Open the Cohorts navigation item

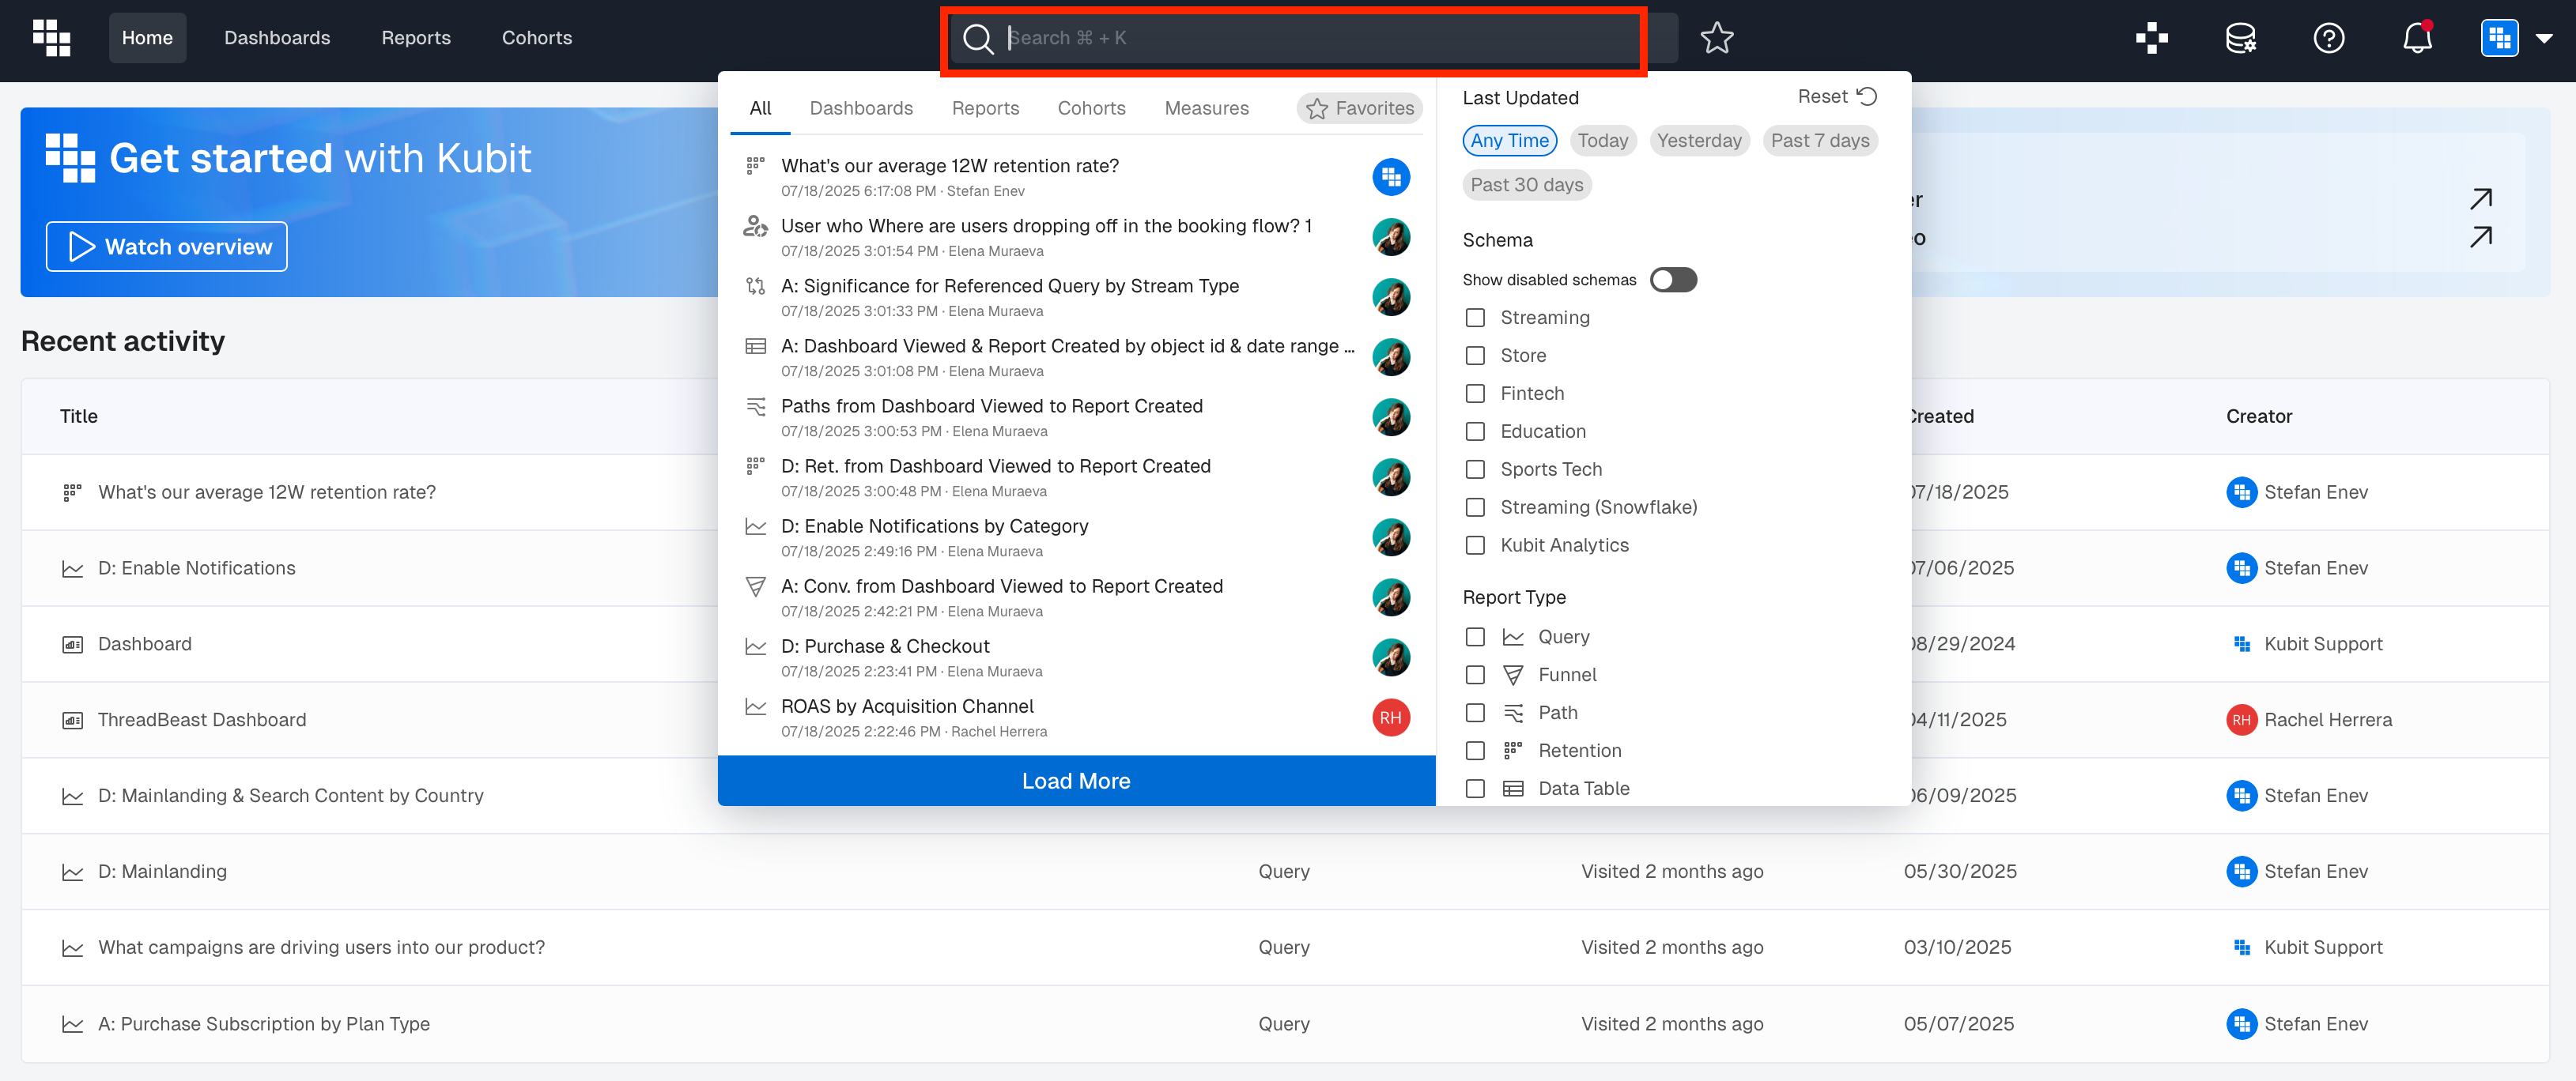point(537,38)
